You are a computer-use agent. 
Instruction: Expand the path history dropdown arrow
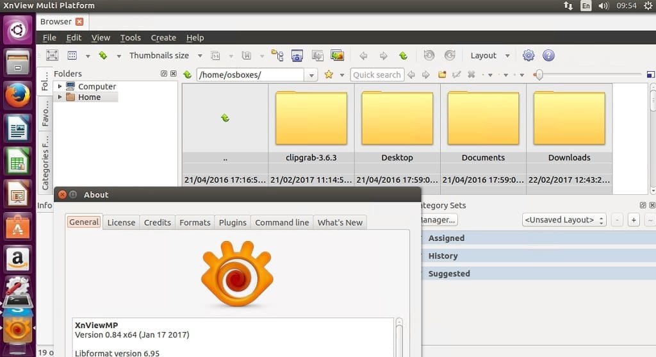pos(311,75)
